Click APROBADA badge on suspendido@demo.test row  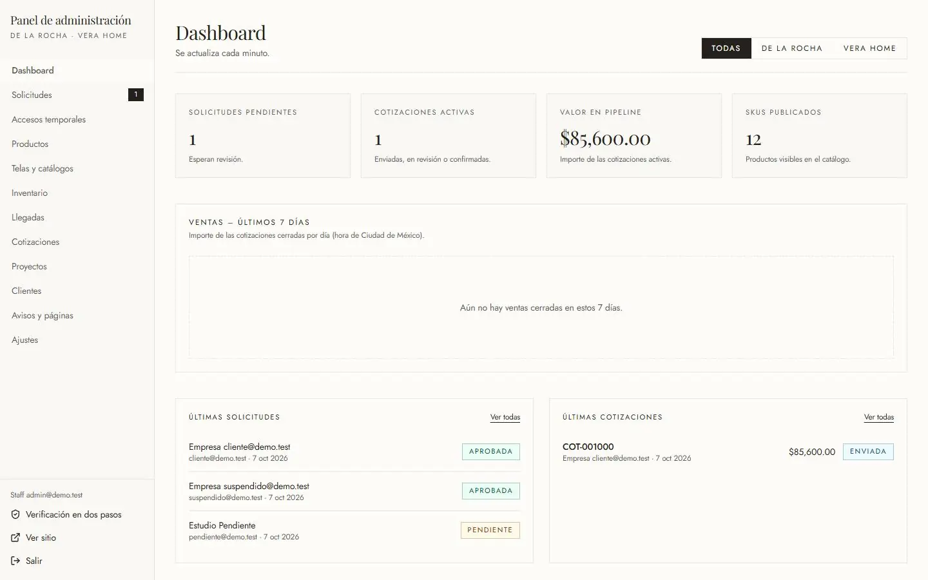[490, 491]
